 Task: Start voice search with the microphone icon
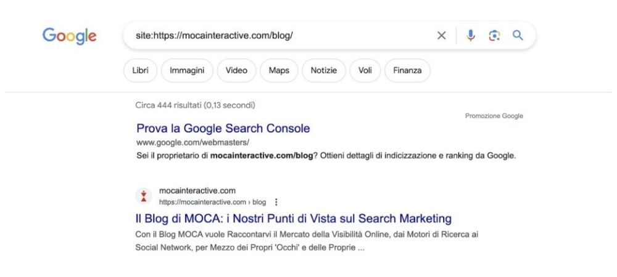[x=471, y=36]
